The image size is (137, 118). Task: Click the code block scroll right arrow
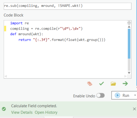pyautogui.click(x=125, y=76)
